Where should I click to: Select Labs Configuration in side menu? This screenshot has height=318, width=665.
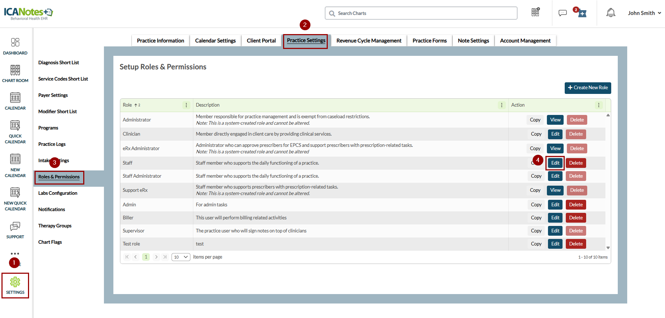58,193
